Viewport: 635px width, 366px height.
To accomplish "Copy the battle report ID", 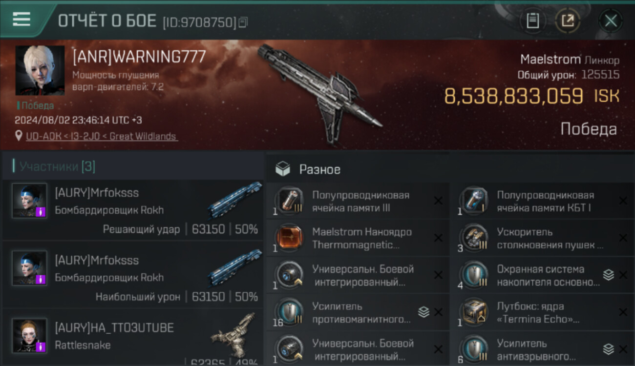I will coord(243,22).
